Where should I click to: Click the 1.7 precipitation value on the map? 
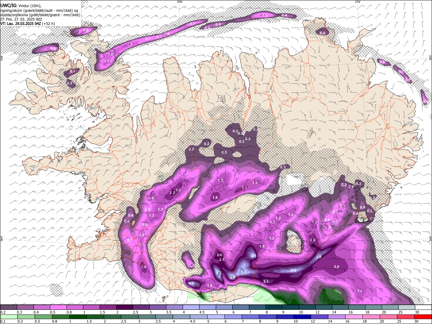point(245,188)
